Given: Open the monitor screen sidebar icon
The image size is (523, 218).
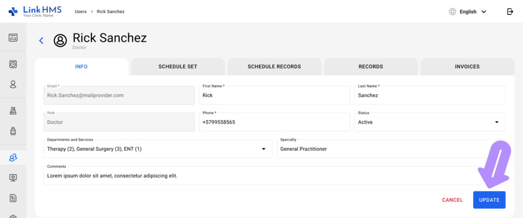Looking at the screenshot, I should pyautogui.click(x=13, y=178).
